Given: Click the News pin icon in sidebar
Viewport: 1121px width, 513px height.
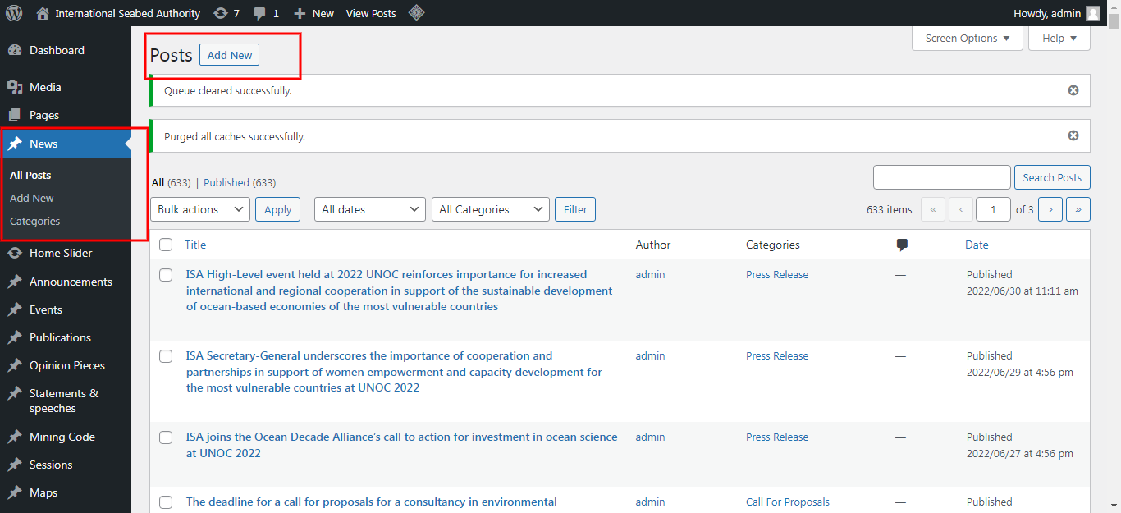Looking at the screenshot, I should (14, 144).
